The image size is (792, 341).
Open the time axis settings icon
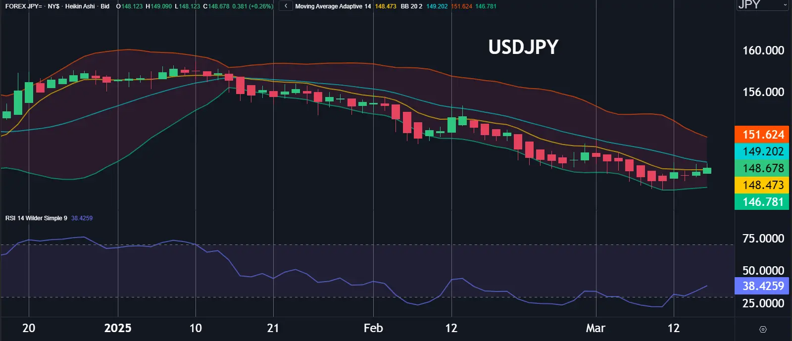(x=763, y=329)
